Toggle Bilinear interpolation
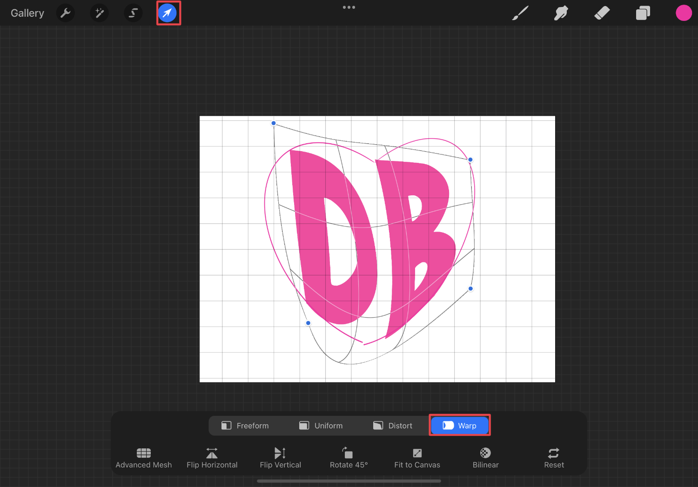Image resolution: width=698 pixels, height=487 pixels. point(485,457)
